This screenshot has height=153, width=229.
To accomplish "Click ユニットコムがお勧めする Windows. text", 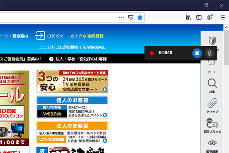I will tap(72, 47).
